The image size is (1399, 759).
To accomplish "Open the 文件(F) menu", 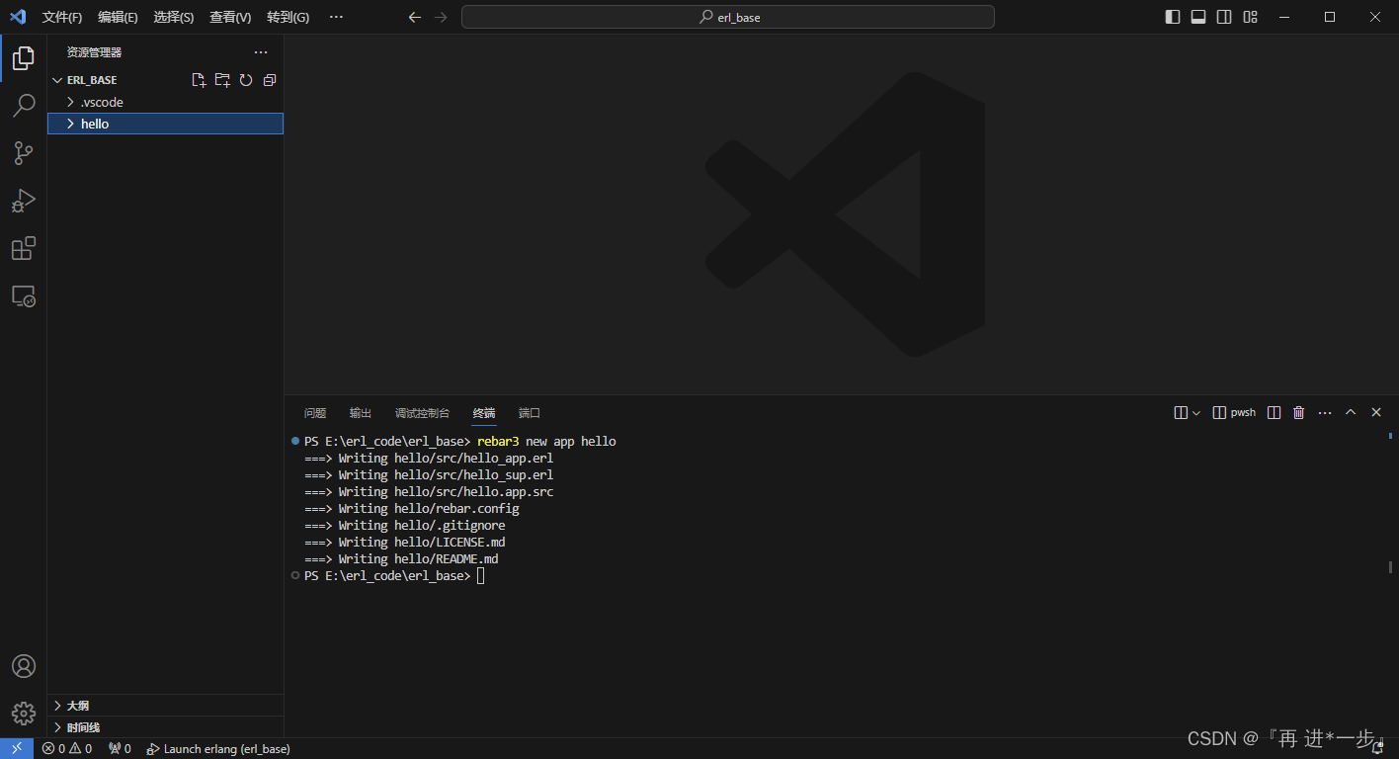I will [x=62, y=18].
